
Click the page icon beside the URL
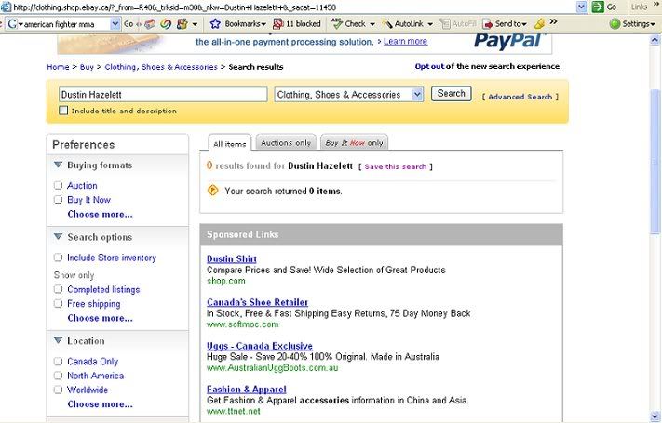[x=6, y=7]
